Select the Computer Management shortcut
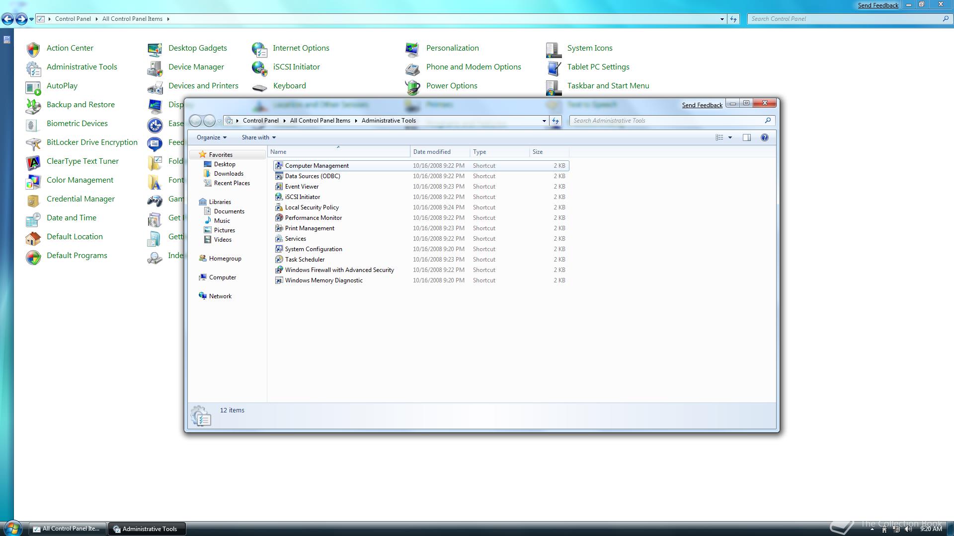Image resolution: width=954 pixels, height=536 pixels. pyautogui.click(x=421, y=166)
